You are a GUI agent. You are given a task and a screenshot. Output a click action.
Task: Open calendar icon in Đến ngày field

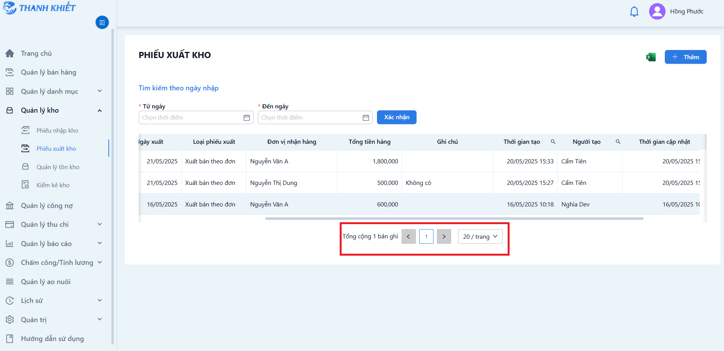pyautogui.click(x=366, y=118)
